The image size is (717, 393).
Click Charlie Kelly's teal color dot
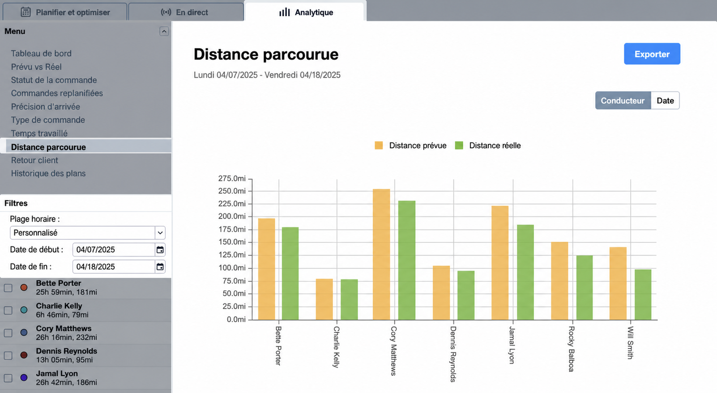[24, 310]
